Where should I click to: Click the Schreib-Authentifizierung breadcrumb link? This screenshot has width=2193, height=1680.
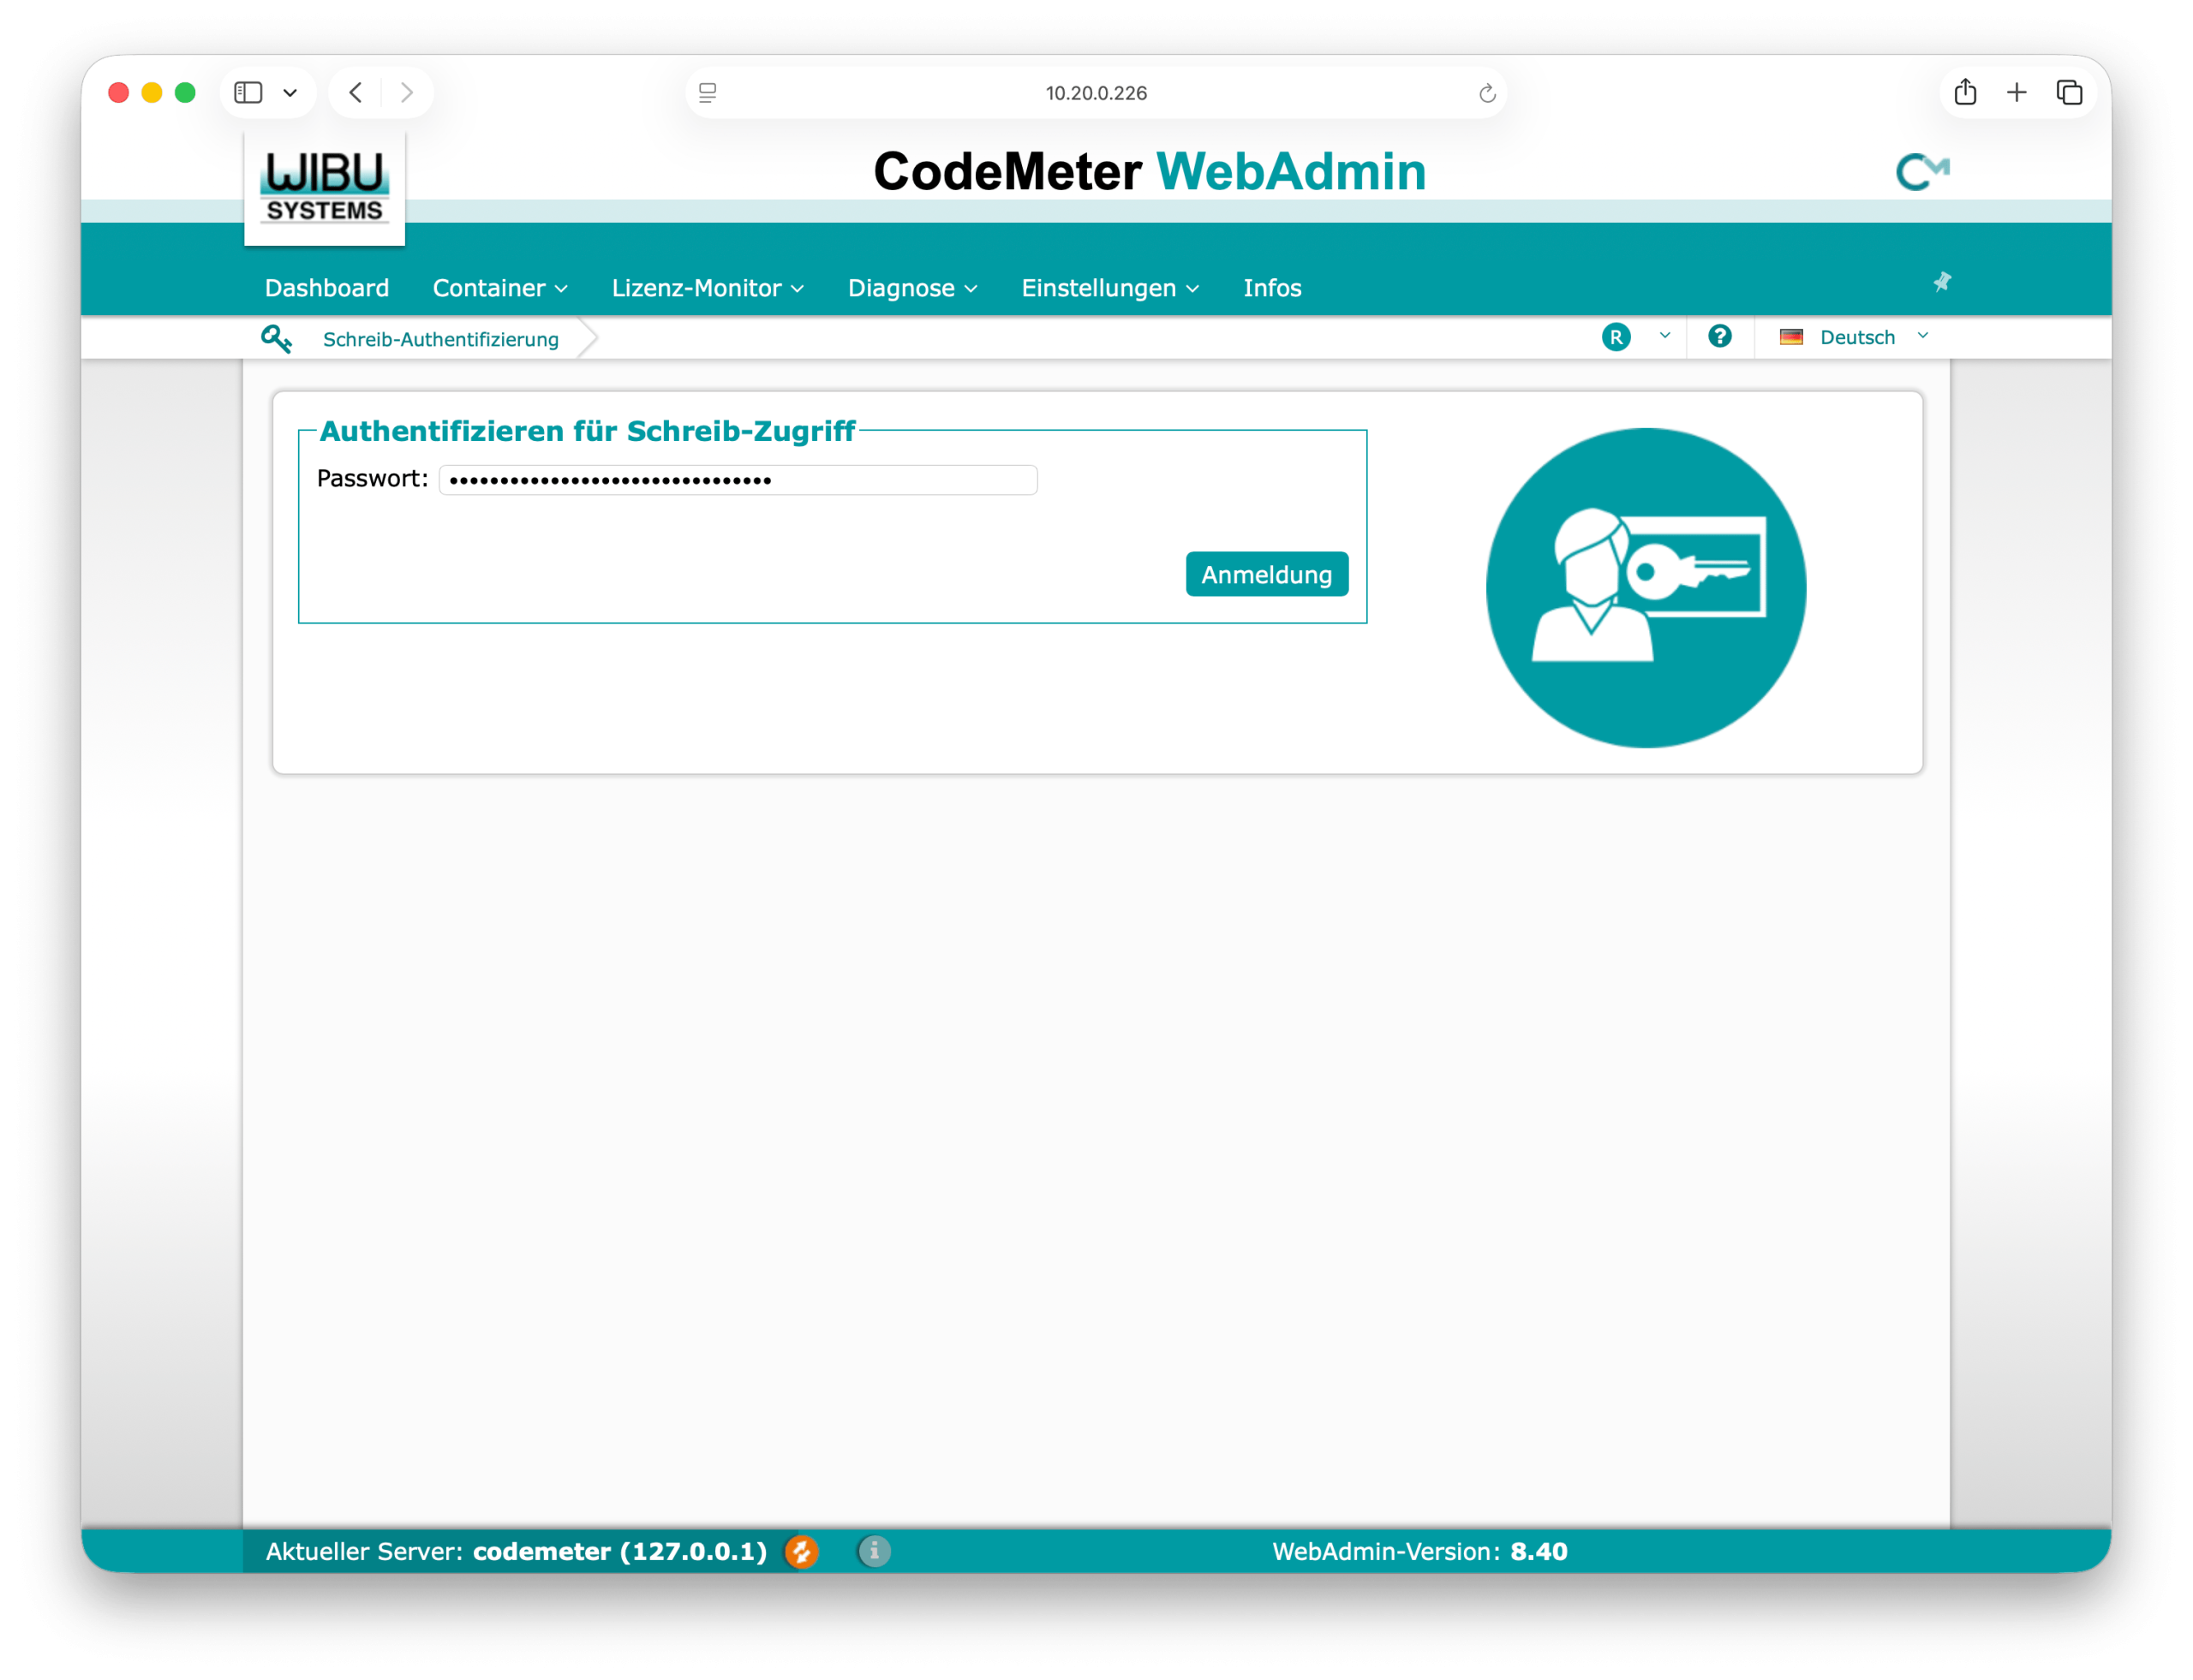tap(440, 339)
